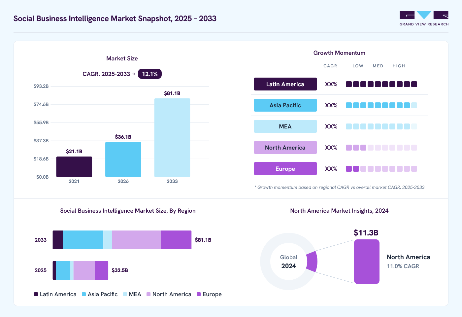Click the HIGH column header
The image size is (462, 317).
tap(399, 66)
